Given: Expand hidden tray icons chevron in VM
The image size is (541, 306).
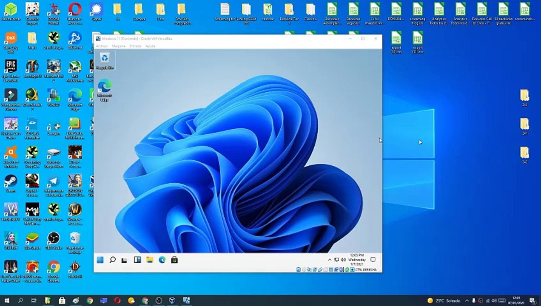Looking at the screenshot, I should pyautogui.click(x=330, y=260).
